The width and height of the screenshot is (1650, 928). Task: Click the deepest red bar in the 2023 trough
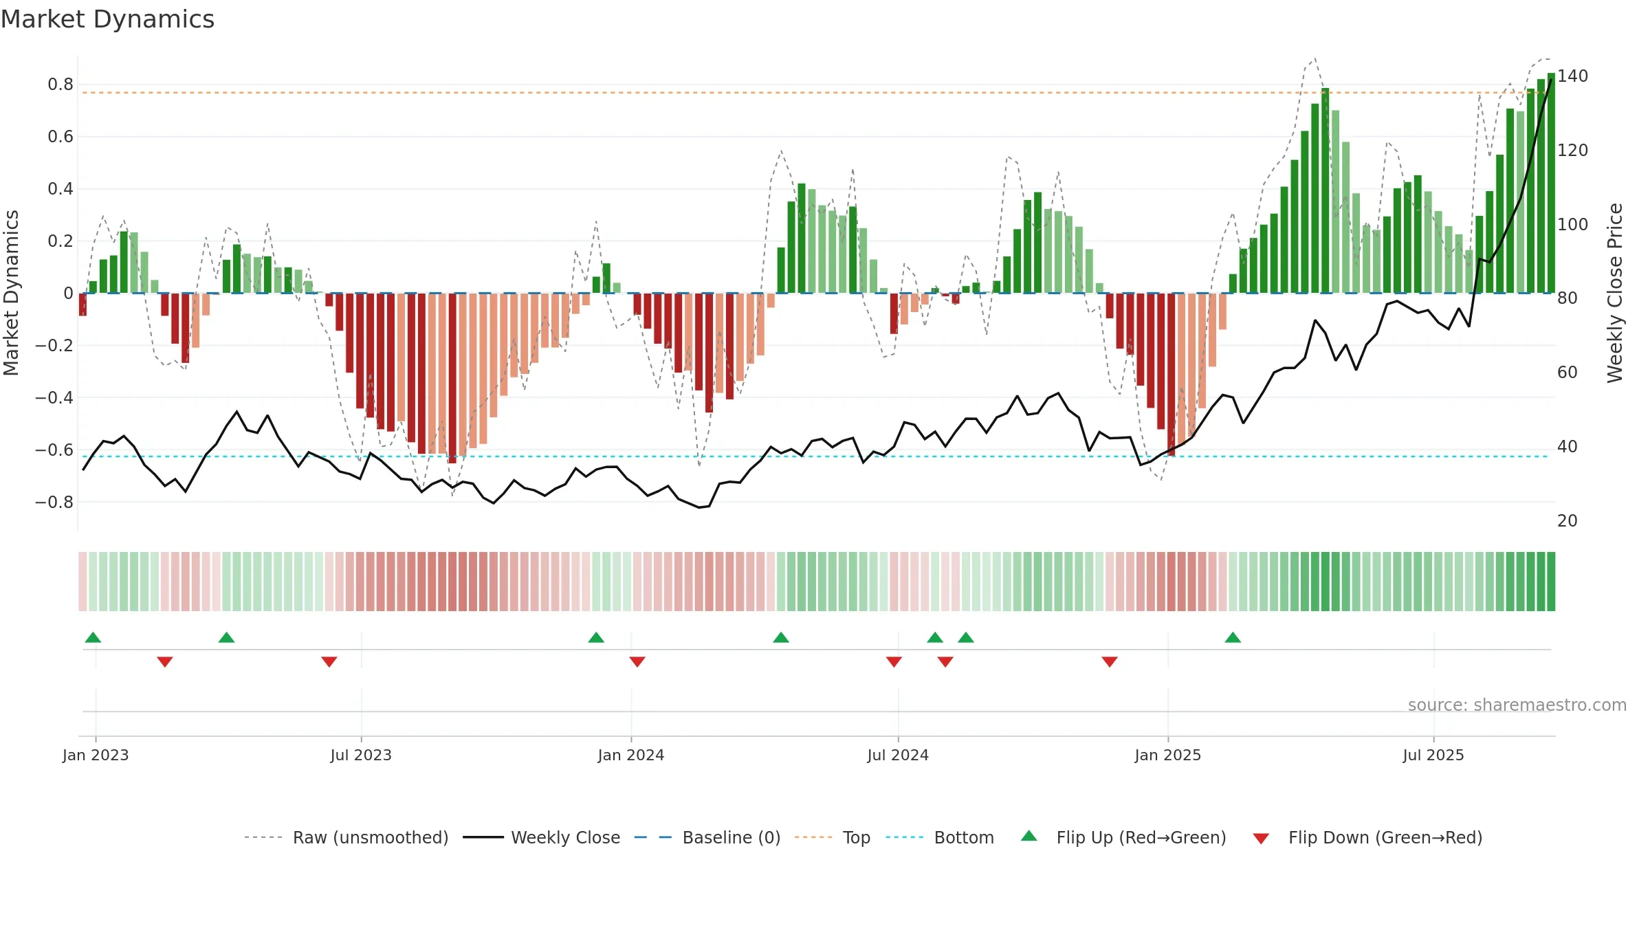pyautogui.click(x=452, y=378)
